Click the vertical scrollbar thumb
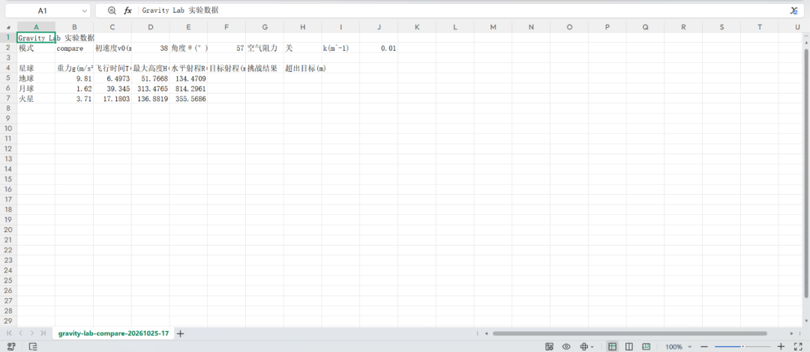The height and width of the screenshot is (352, 810). [x=805, y=174]
